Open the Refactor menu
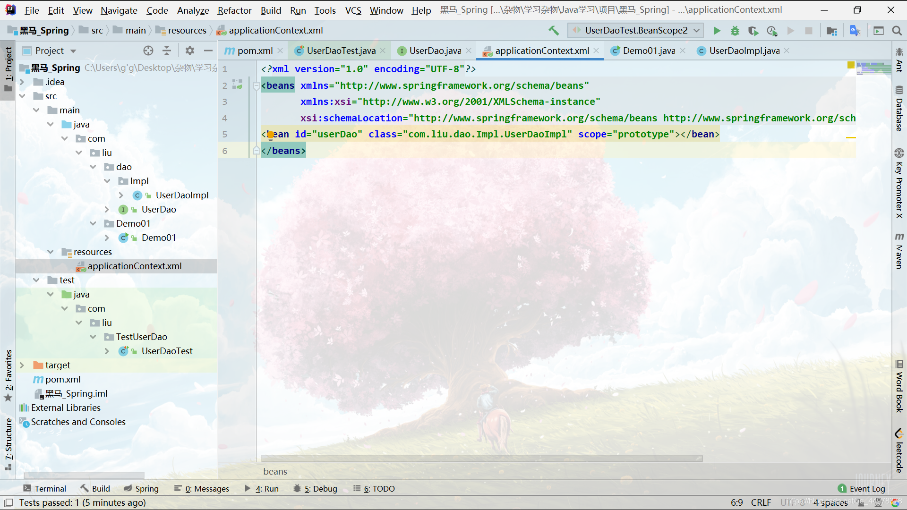Screen dimensions: 907x510 [x=234, y=10]
